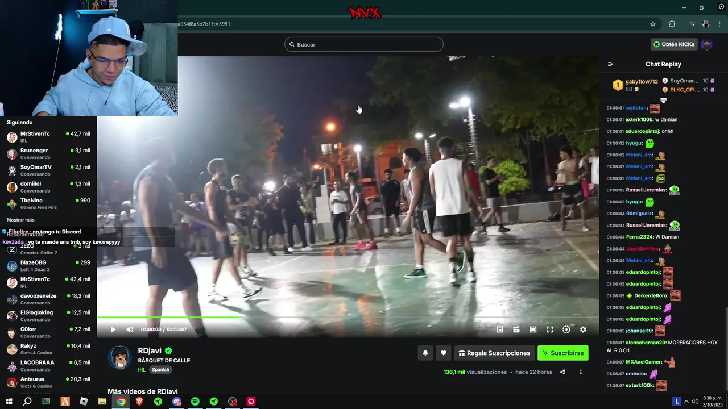Click Obtén KICKs button
The height and width of the screenshot is (409, 728).
(x=674, y=44)
